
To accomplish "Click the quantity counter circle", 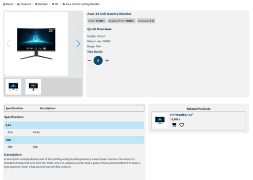I will pos(98,60).
